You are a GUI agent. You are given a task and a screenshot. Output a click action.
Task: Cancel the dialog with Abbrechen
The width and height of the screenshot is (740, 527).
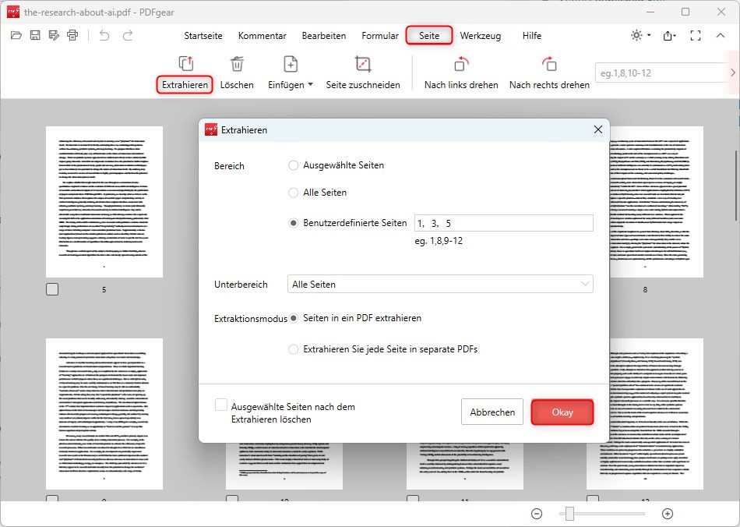(492, 412)
